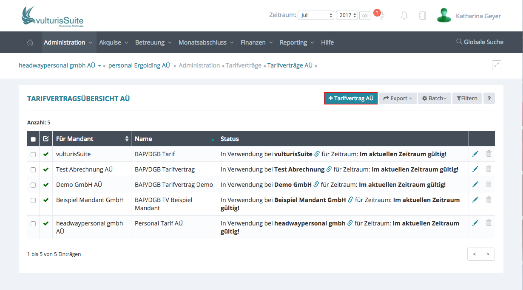Open the Batch dropdown menu
Screen dimensions: 523x290
[434, 98]
